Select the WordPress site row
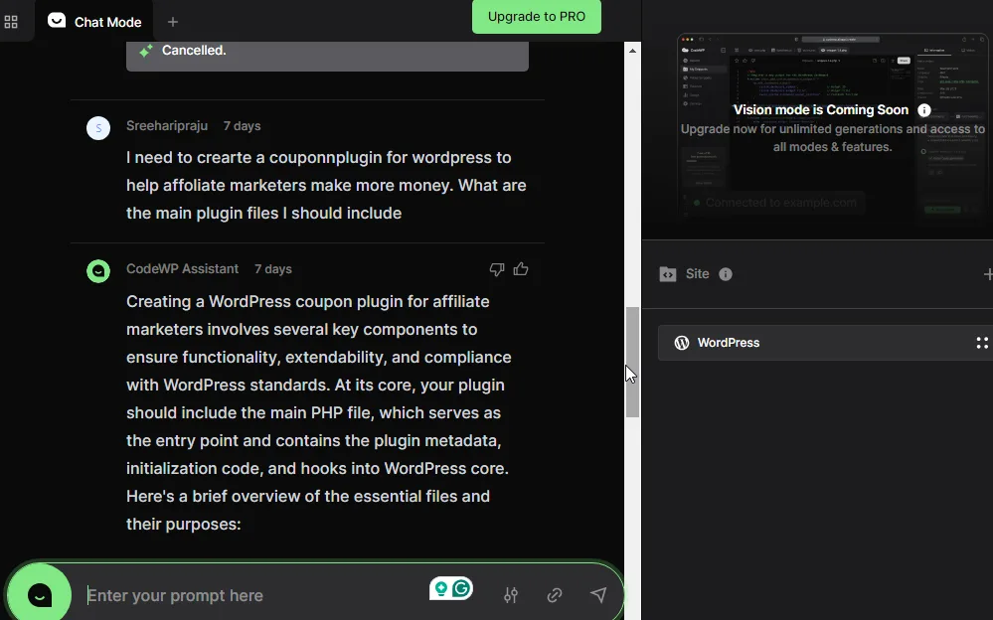993x620 pixels. [x=825, y=343]
